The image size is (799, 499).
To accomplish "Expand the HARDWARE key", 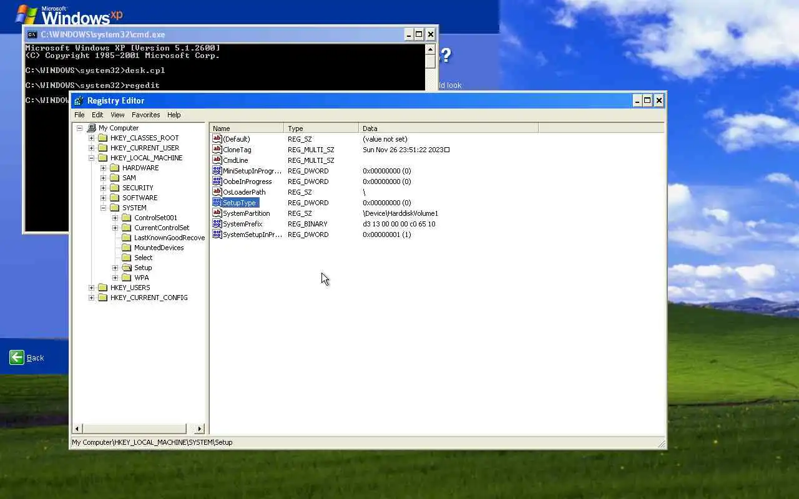I will pyautogui.click(x=103, y=168).
